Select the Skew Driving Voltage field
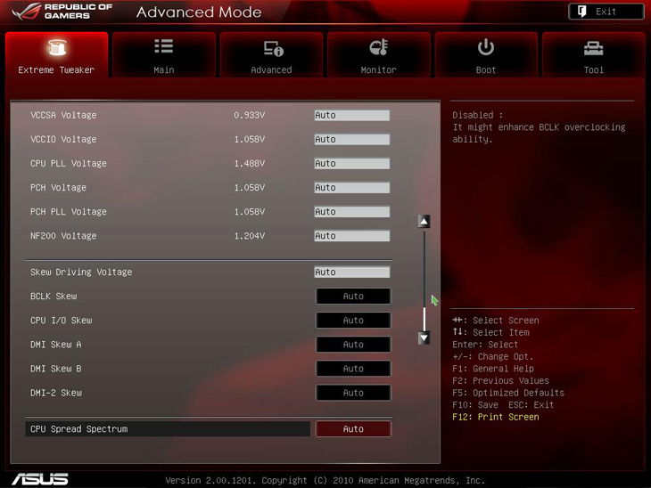This screenshot has height=488, width=651. pyautogui.click(x=351, y=272)
